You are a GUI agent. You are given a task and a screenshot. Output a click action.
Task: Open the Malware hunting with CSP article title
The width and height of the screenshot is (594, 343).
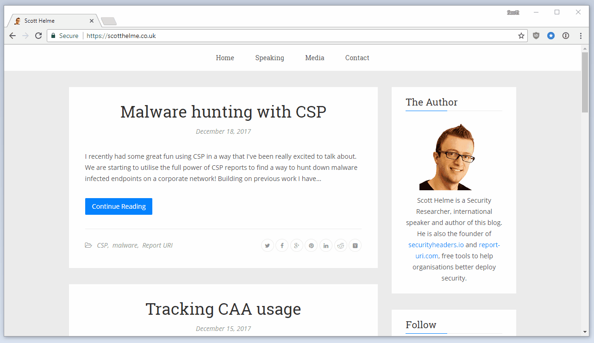pyautogui.click(x=223, y=112)
